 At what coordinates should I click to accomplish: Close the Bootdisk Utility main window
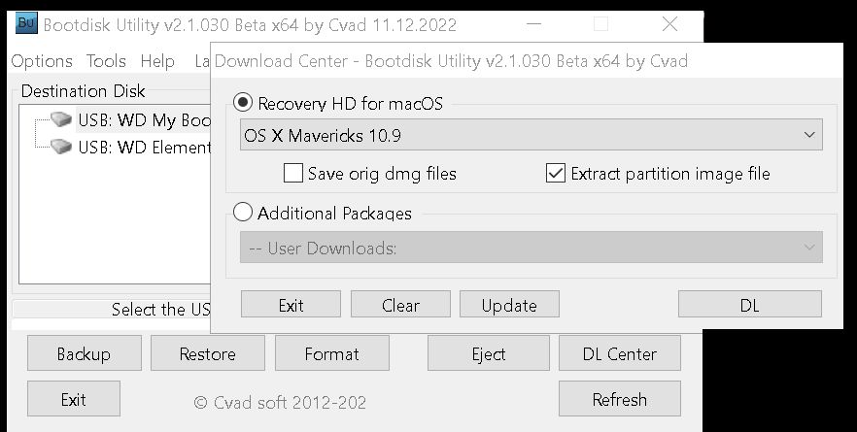point(669,24)
